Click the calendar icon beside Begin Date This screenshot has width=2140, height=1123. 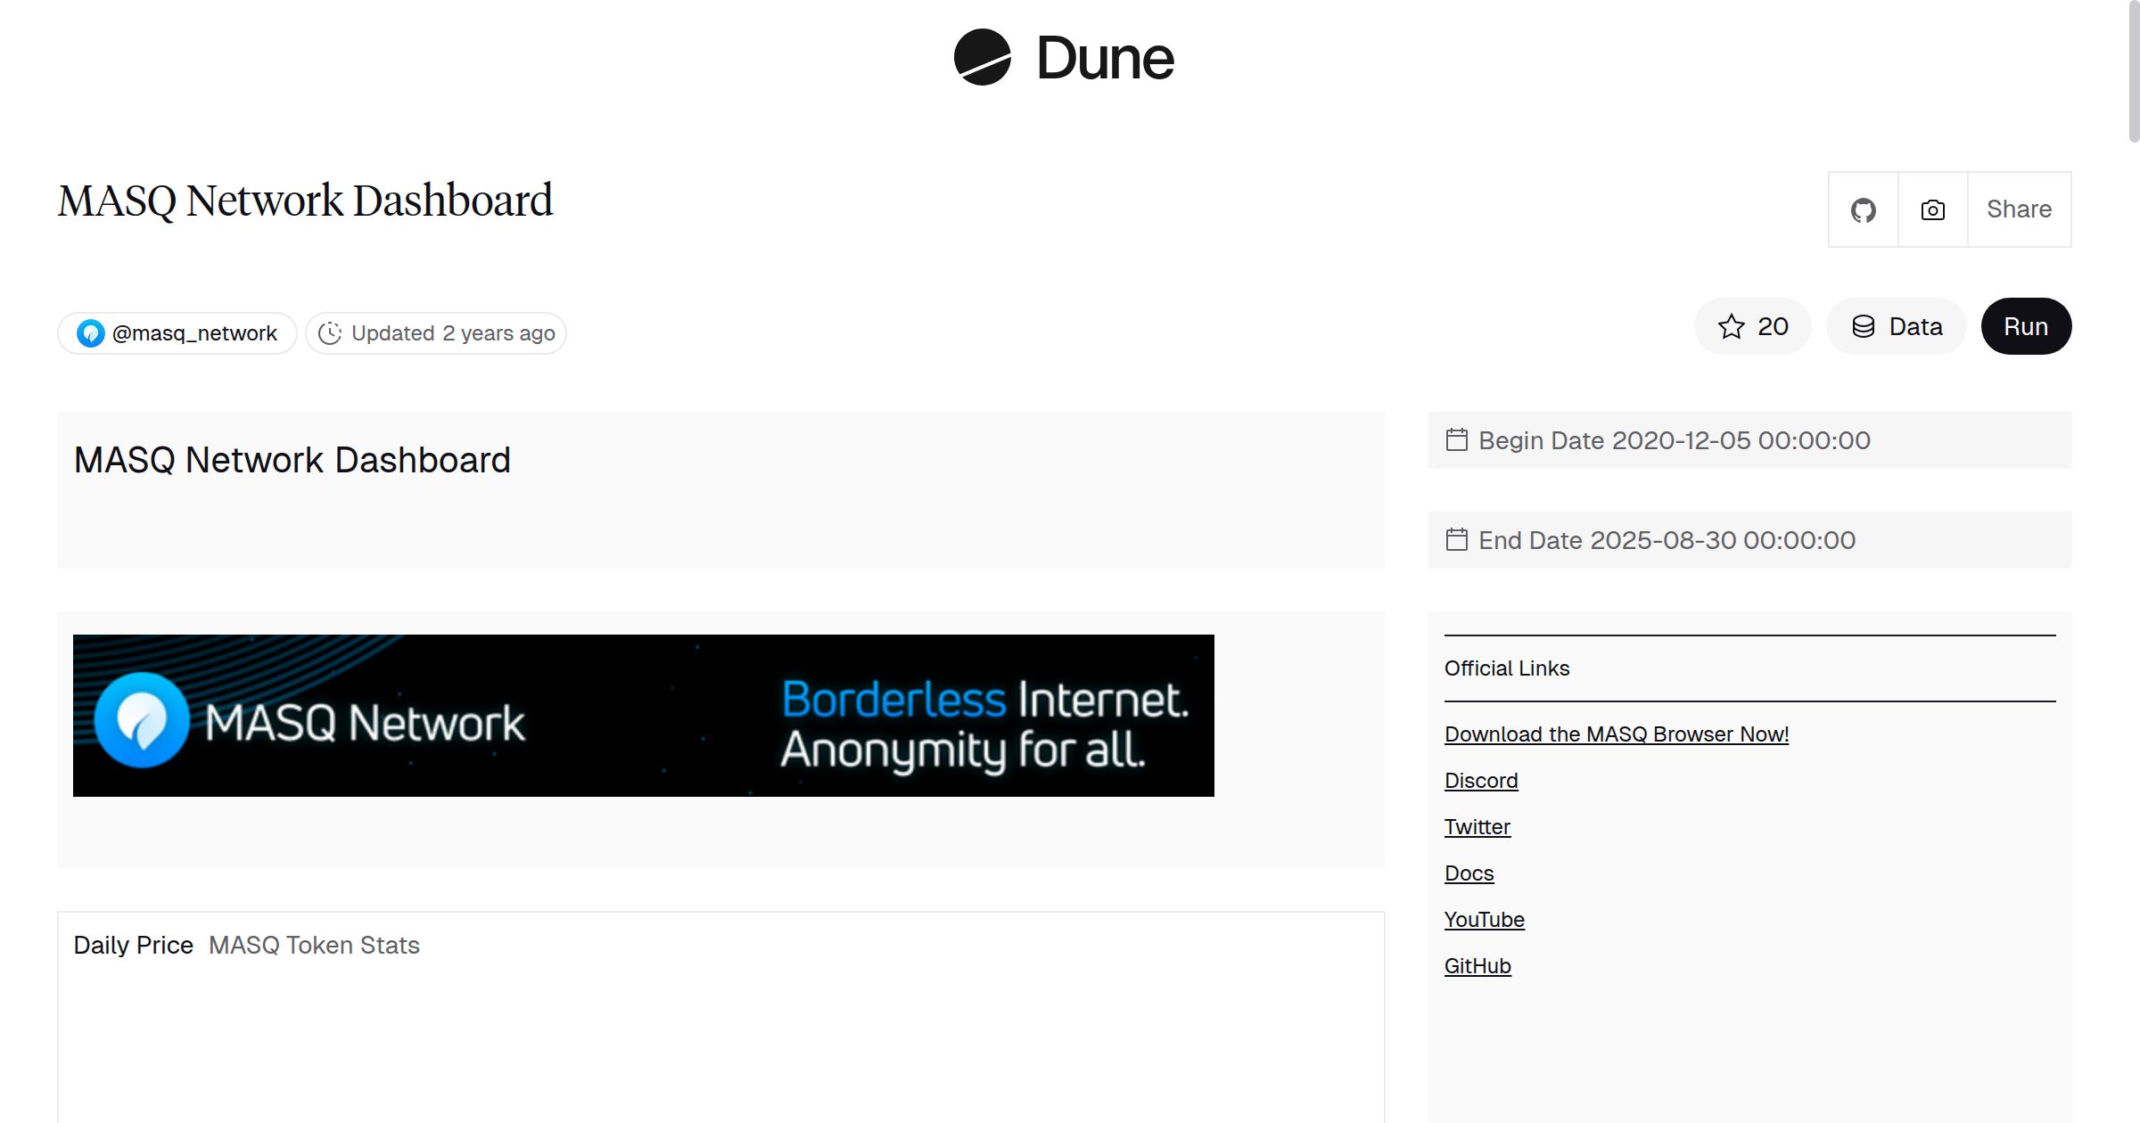[1459, 439]
